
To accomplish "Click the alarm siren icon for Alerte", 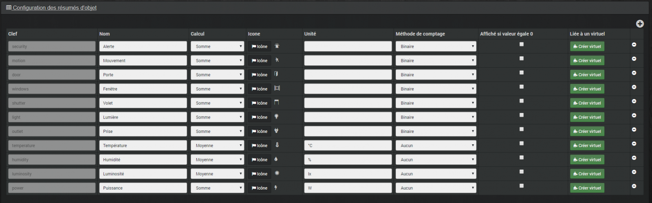I will [x=277, y=46].
